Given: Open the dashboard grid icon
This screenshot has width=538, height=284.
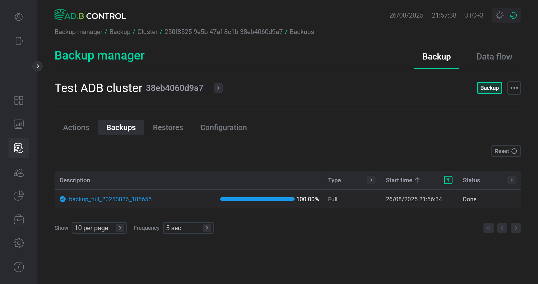Looking at the screenshot, I should [18, 100].
